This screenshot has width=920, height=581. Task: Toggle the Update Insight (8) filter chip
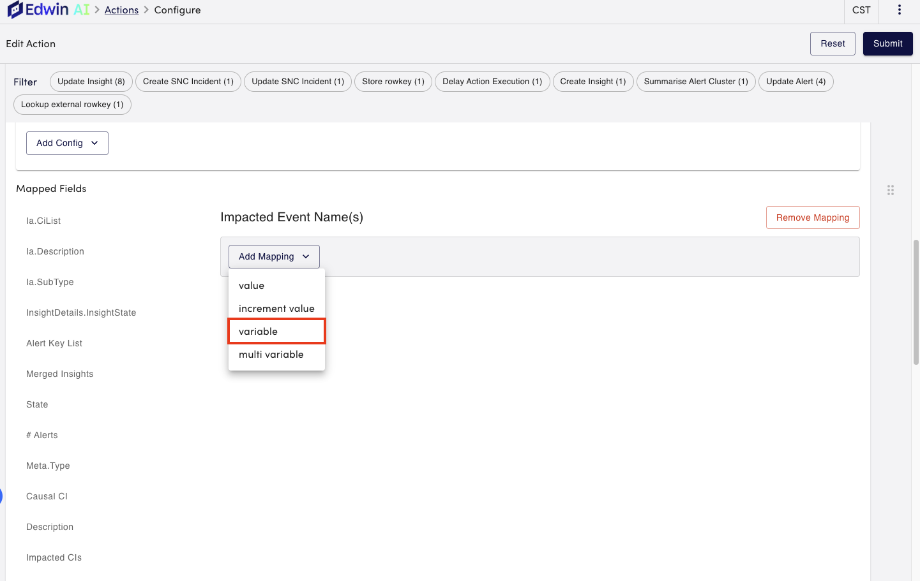coord(91,82)
